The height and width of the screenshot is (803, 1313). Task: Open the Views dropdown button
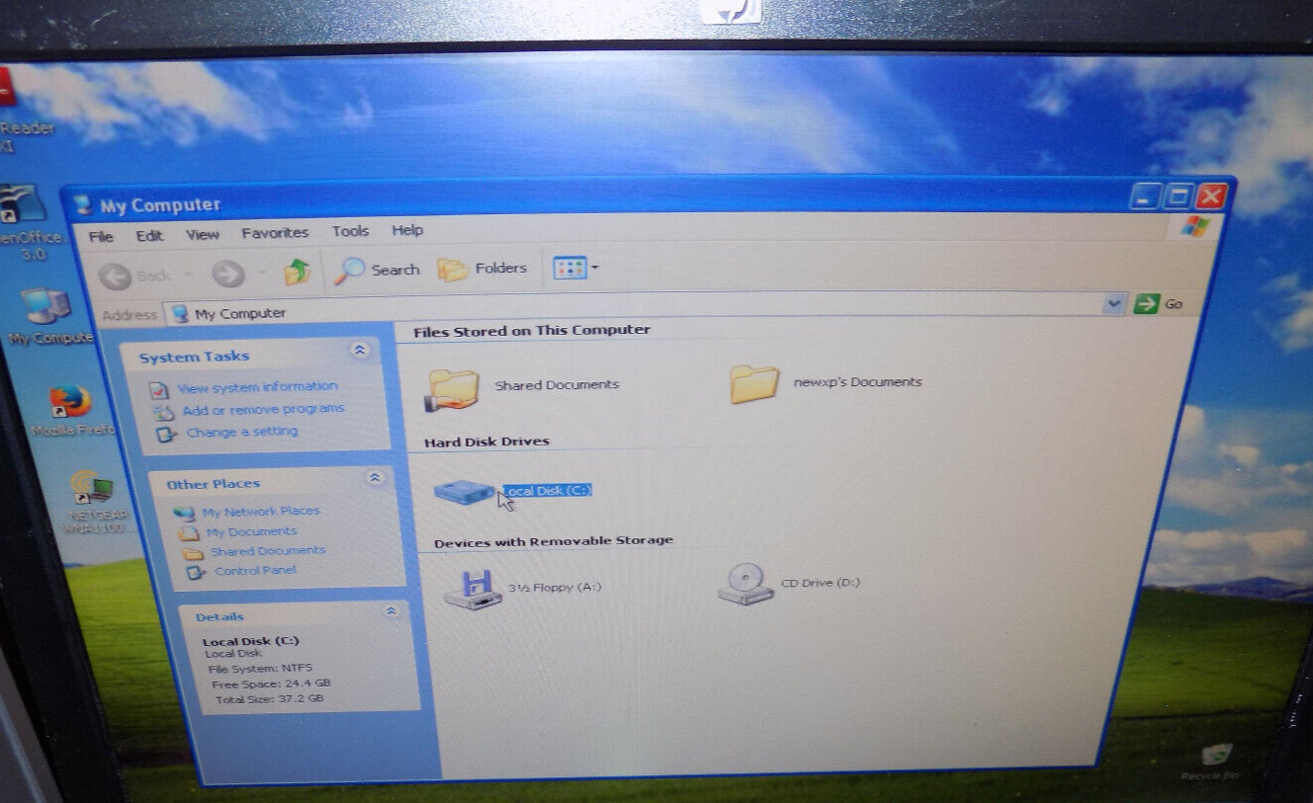pos(575,268)
